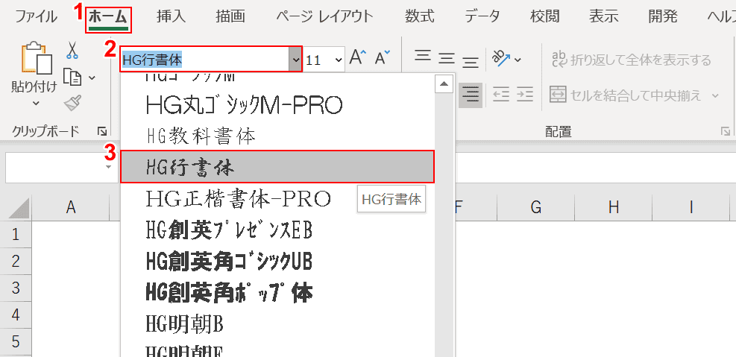Viewport: 736px width, 357px height.
Task: Select HG教科書体 font
Action: 277,136
